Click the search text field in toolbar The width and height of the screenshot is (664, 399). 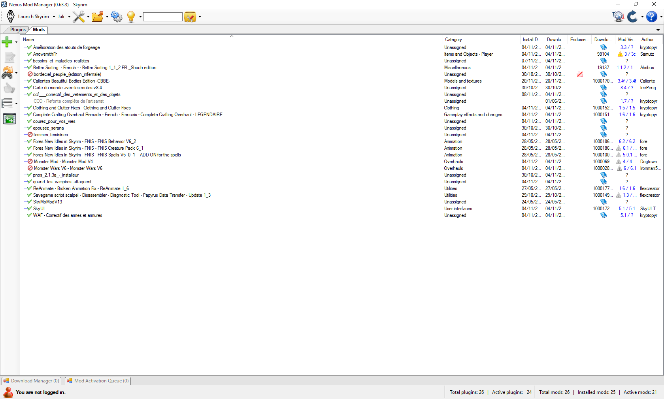[x=162, y=17]
